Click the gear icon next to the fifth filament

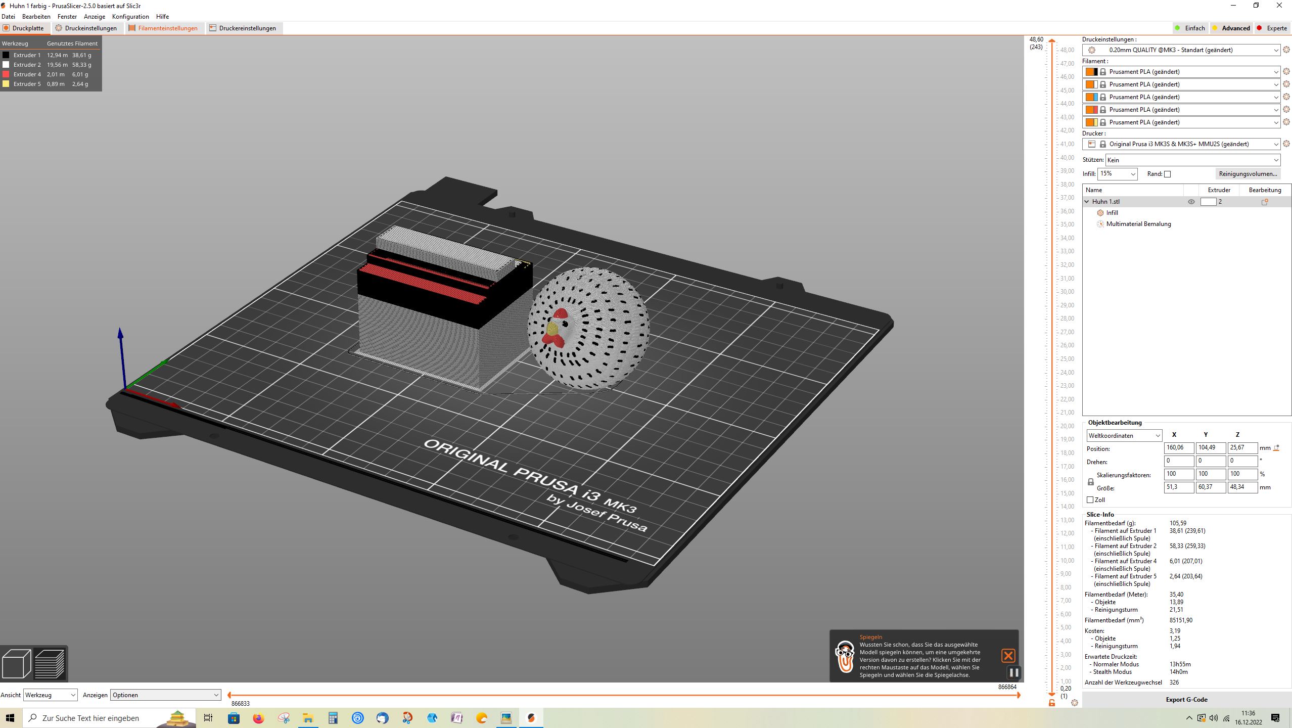tap(1286, 122)
